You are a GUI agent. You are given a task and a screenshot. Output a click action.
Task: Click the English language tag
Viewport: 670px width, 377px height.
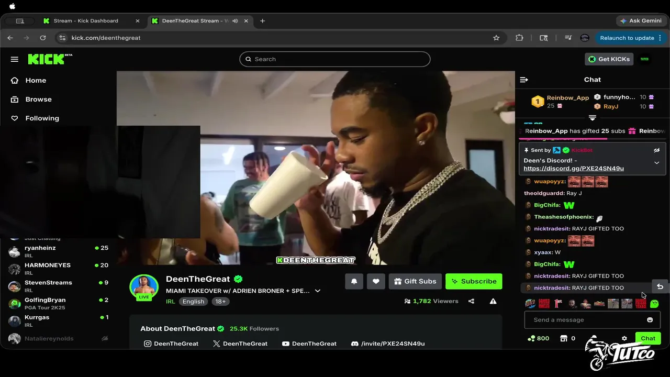193,302
